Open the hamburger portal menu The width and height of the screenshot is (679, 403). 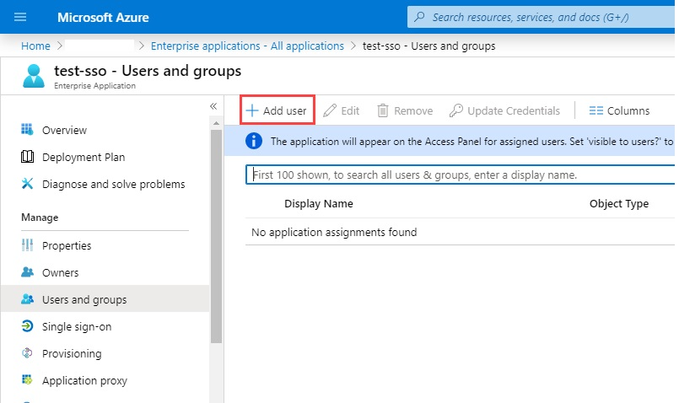click(x=20, y=18)
